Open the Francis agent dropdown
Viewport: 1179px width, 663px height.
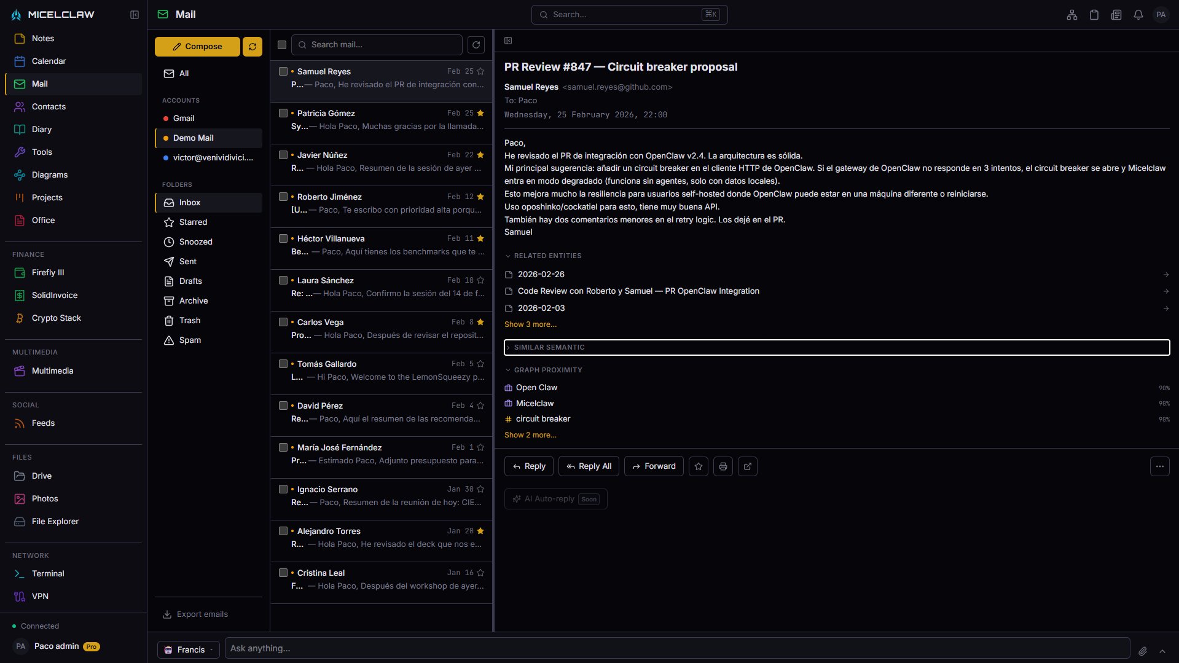coord(189,649)
